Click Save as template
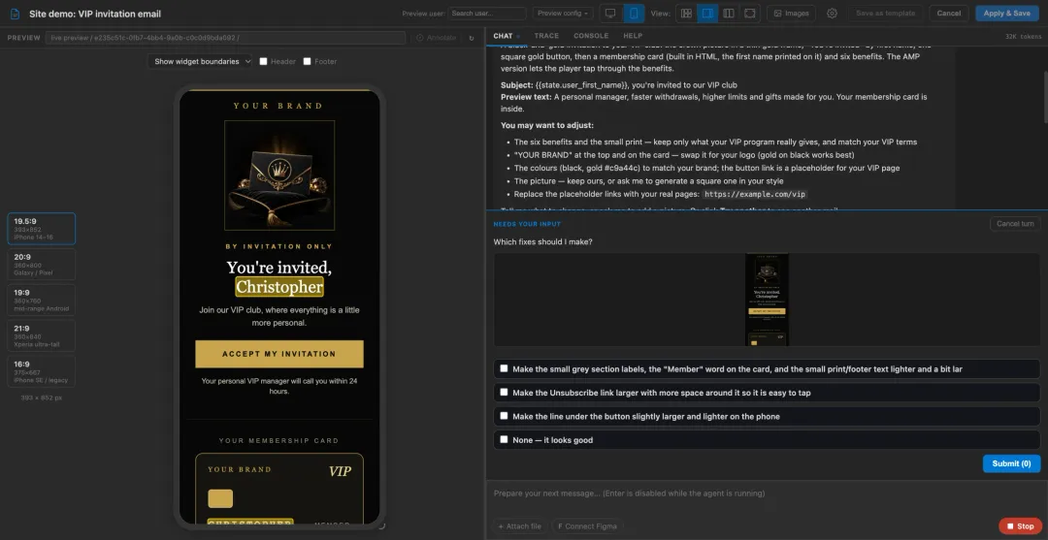The height and width of the screenshot is (540, 1048). pos(886,14)
